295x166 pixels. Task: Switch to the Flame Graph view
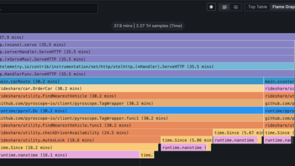tap(283, 7)
